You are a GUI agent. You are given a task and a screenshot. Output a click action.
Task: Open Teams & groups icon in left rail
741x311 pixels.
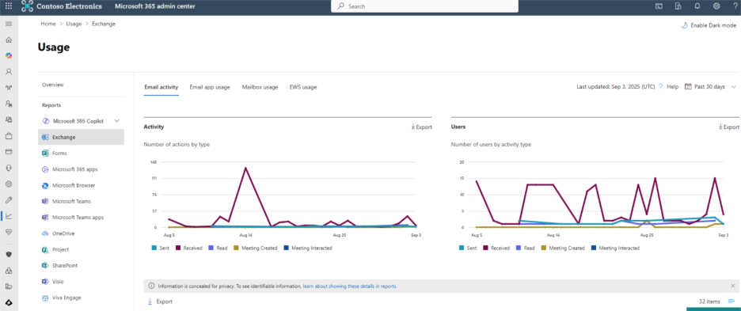pos(9,88)
